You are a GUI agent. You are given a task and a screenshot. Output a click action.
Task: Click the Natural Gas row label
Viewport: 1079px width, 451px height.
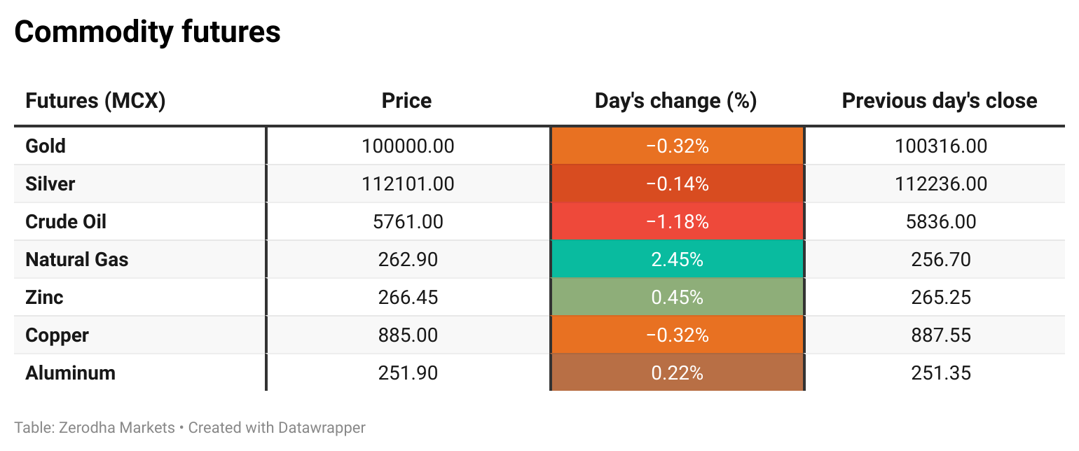tap(77, 259)
